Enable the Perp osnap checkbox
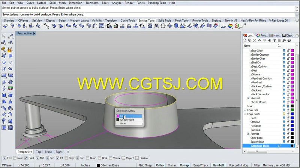Viewport: 300px width, 168px height. pyautogui.click(x=66, y=158)
